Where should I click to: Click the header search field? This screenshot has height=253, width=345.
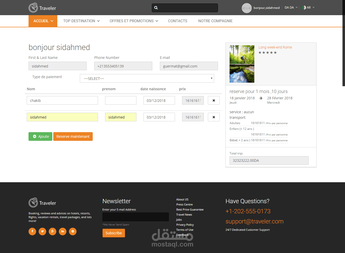[185, 8]
